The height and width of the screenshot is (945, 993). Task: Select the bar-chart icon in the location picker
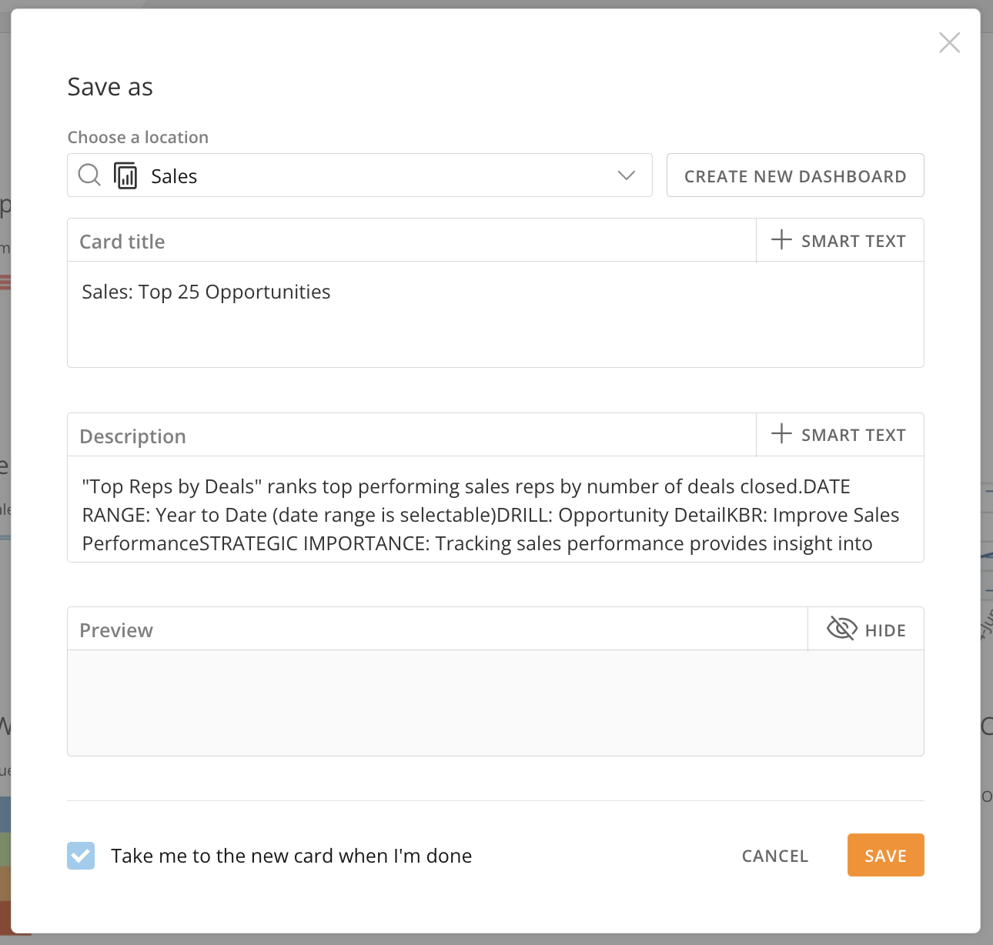125,175
